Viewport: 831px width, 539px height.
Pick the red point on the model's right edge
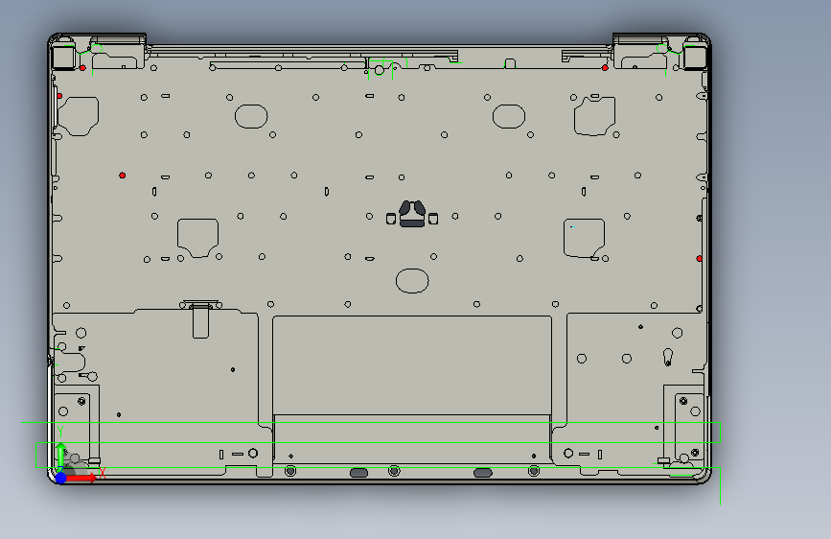700,258
